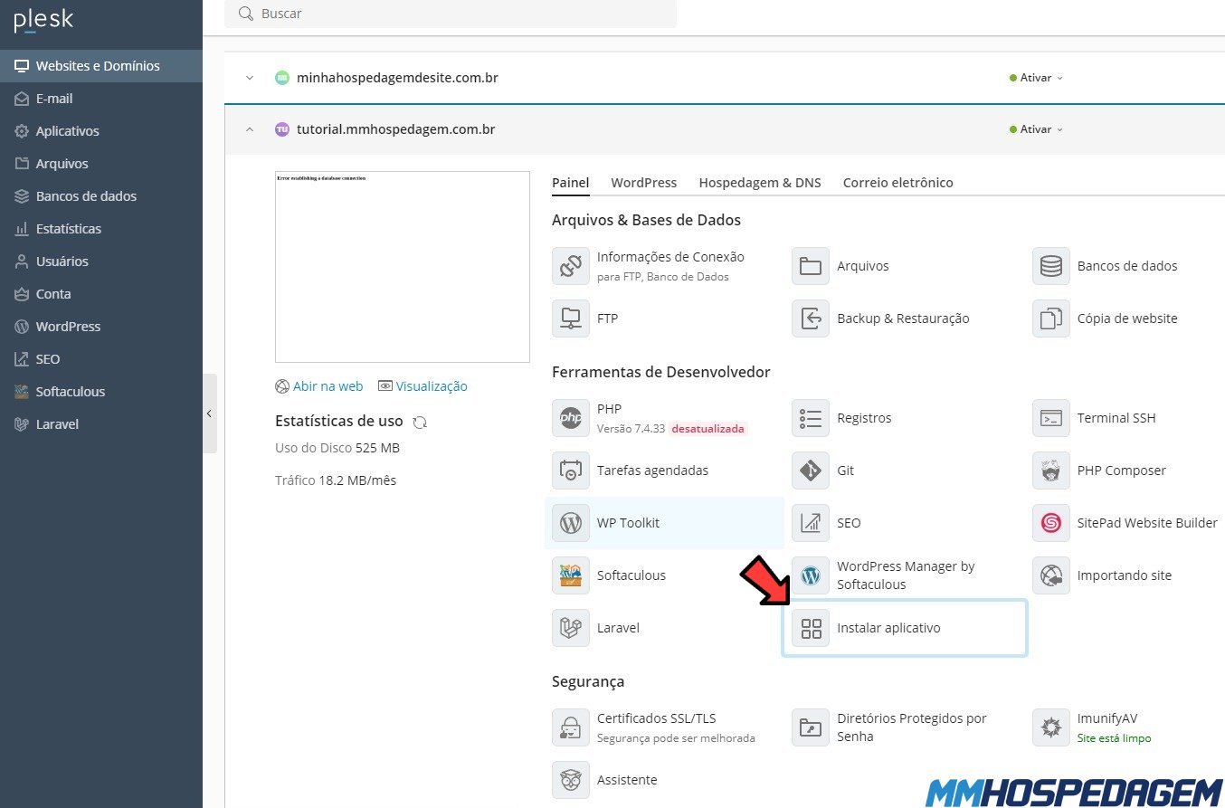Open Aplicativos in sidebar
Viewport: 1225px width, 808px height.
tap(101, 131)
